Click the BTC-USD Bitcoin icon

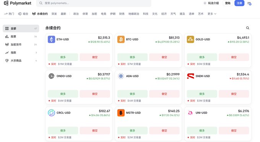pyautogui.click(x=121, y=40)
